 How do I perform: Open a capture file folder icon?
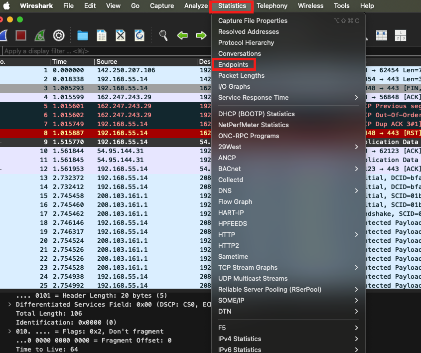pyautogui.click(x=82, y=35)
